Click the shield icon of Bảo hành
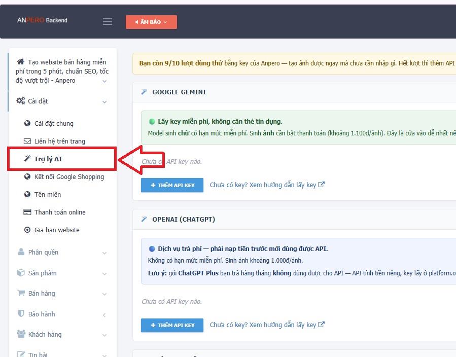This screenshot has height=357, width=456. tap(21, 313)
